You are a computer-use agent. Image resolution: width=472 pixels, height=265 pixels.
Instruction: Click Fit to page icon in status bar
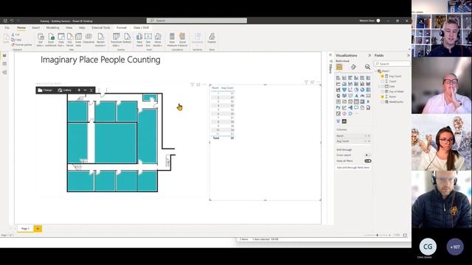point(405,235)
